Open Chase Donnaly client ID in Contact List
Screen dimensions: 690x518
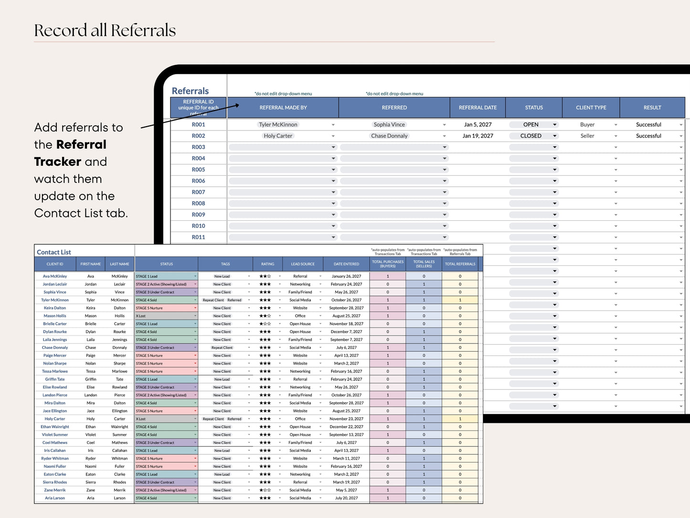click(x=55, y=348)
